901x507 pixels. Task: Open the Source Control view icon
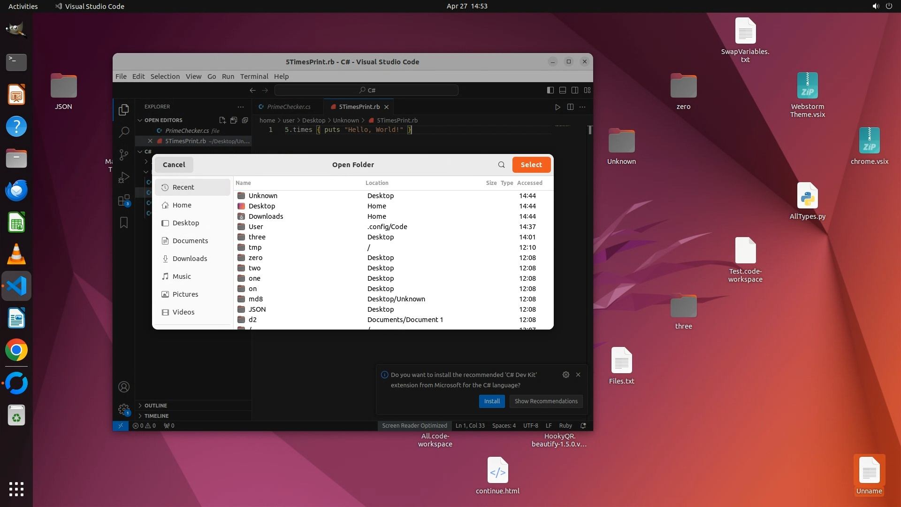(124, 155)
